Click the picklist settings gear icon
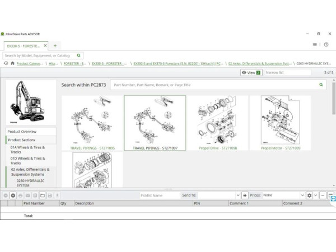This screenshot has height=252, width=336. coord(309,195)
